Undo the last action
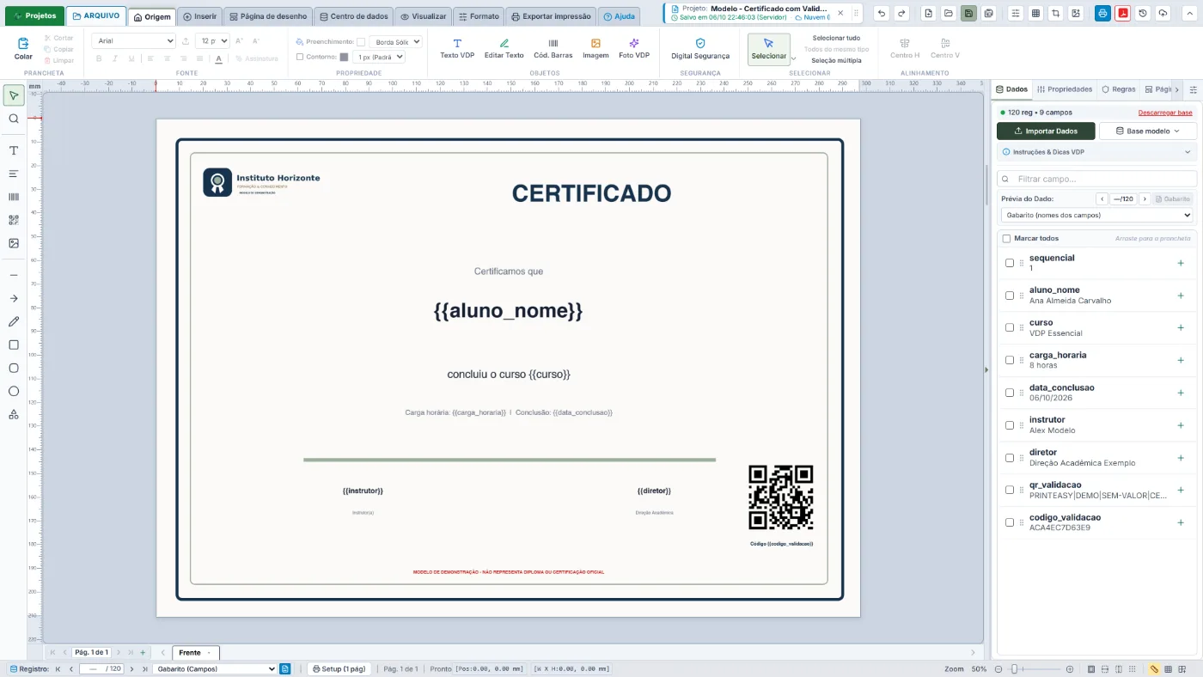 click(882, 14)
